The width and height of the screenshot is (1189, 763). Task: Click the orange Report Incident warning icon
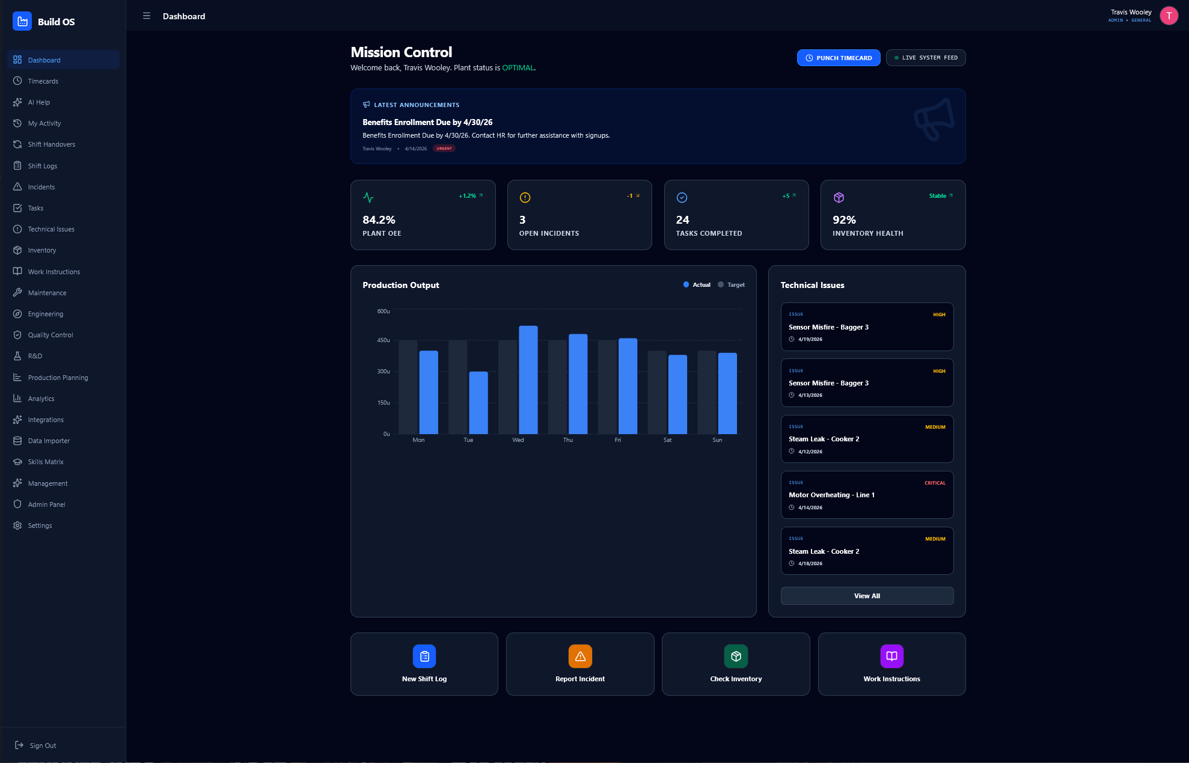[580, 656]
